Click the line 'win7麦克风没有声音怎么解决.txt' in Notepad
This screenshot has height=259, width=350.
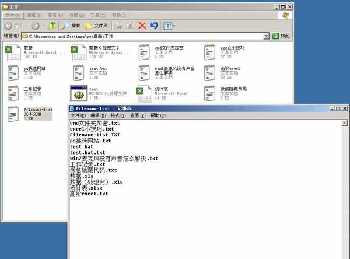click(114, 159)
